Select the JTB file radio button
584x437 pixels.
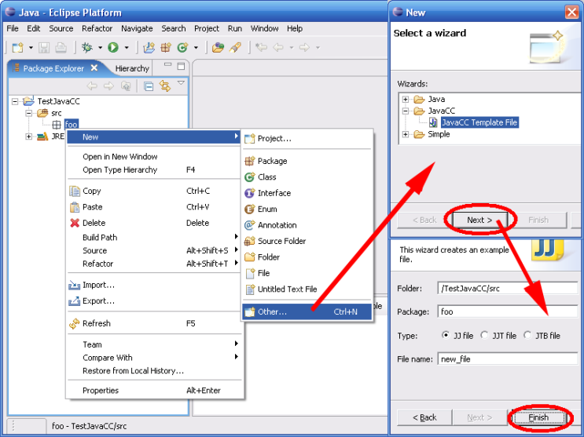pyautogui.click(x=527, y=335)
